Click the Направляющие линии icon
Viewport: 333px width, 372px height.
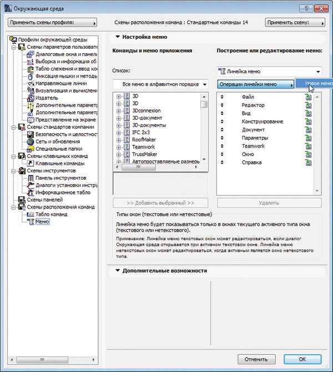click(31, 84)
